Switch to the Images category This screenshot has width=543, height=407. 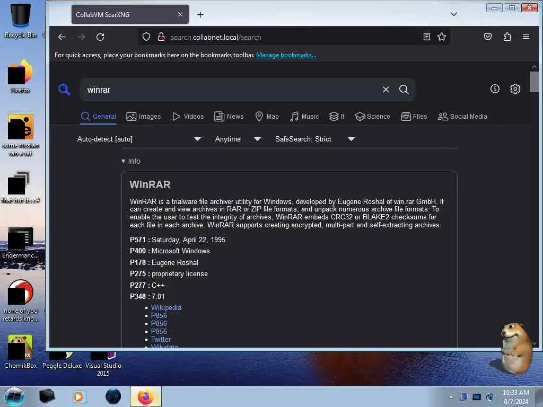[143, 117]
